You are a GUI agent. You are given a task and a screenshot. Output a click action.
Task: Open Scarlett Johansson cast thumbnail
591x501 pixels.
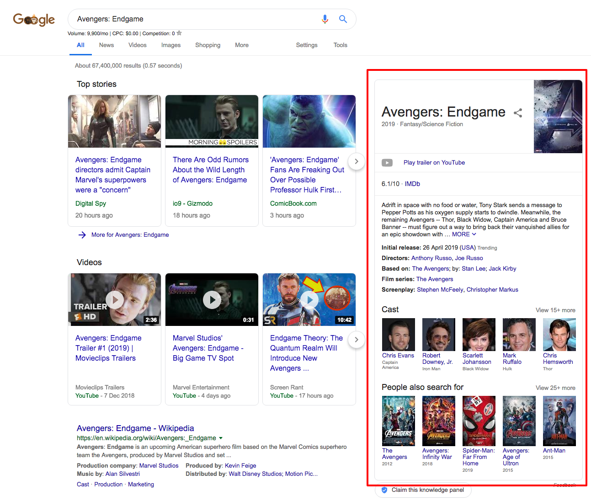pyautogui.click(x=479, y=335)
